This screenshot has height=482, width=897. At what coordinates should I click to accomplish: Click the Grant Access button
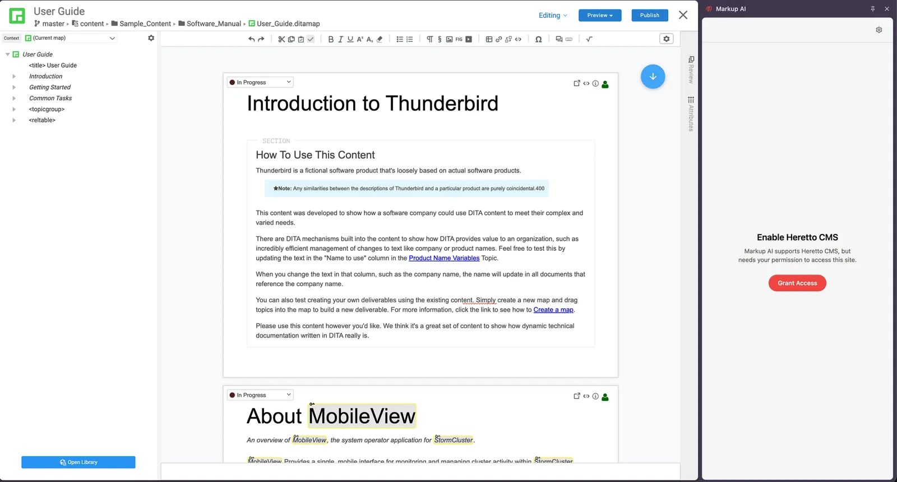(797, 283)
